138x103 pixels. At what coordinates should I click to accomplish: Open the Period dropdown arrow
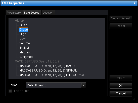(x=83, y=85)
